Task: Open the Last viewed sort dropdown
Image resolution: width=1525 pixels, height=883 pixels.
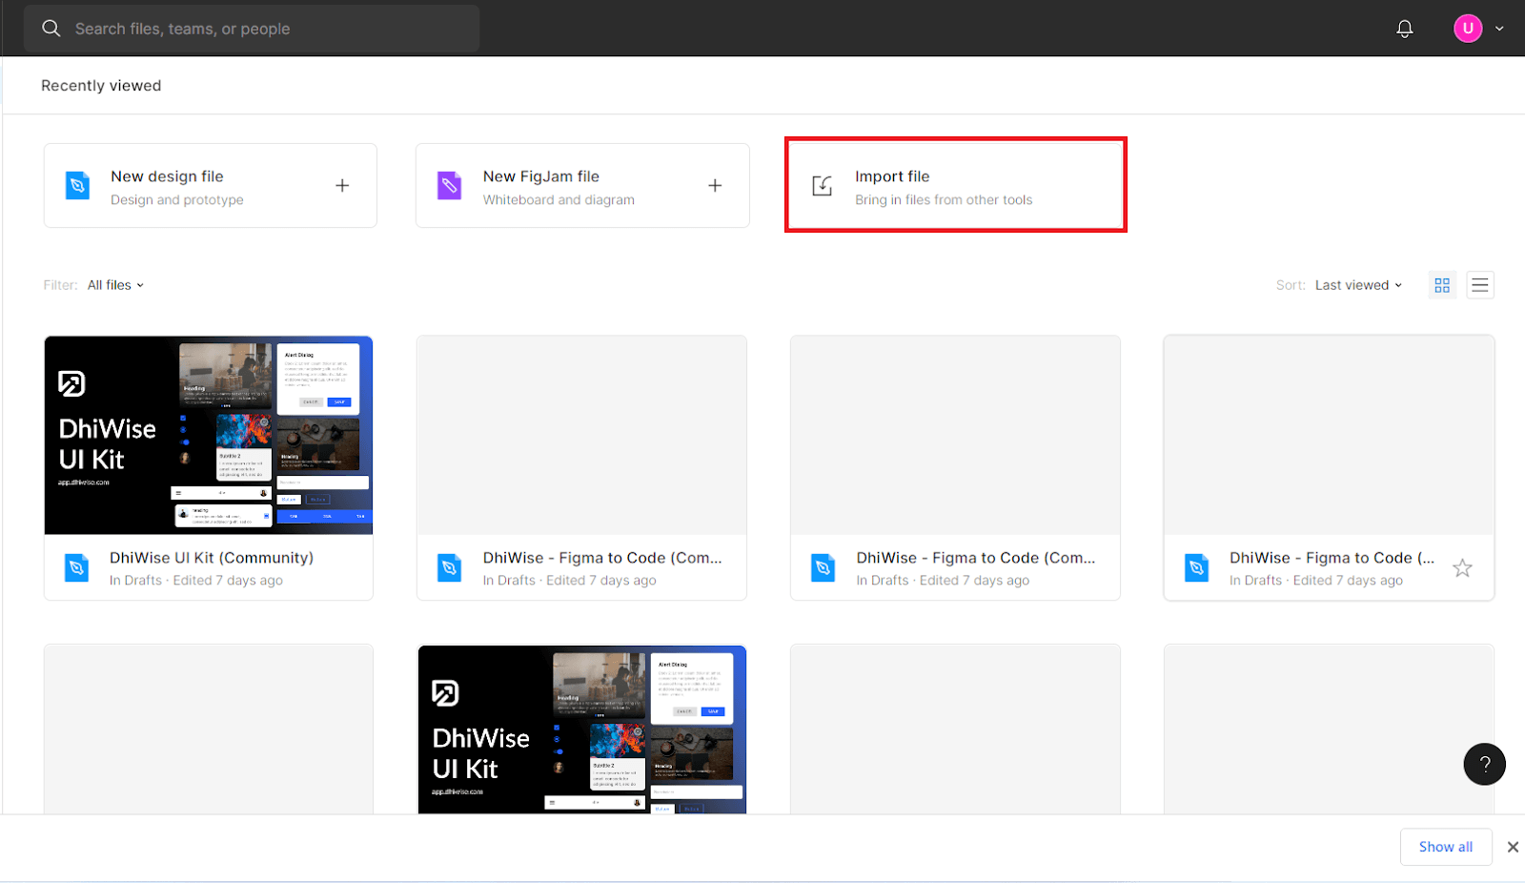Action: [x=1358, y=285]
